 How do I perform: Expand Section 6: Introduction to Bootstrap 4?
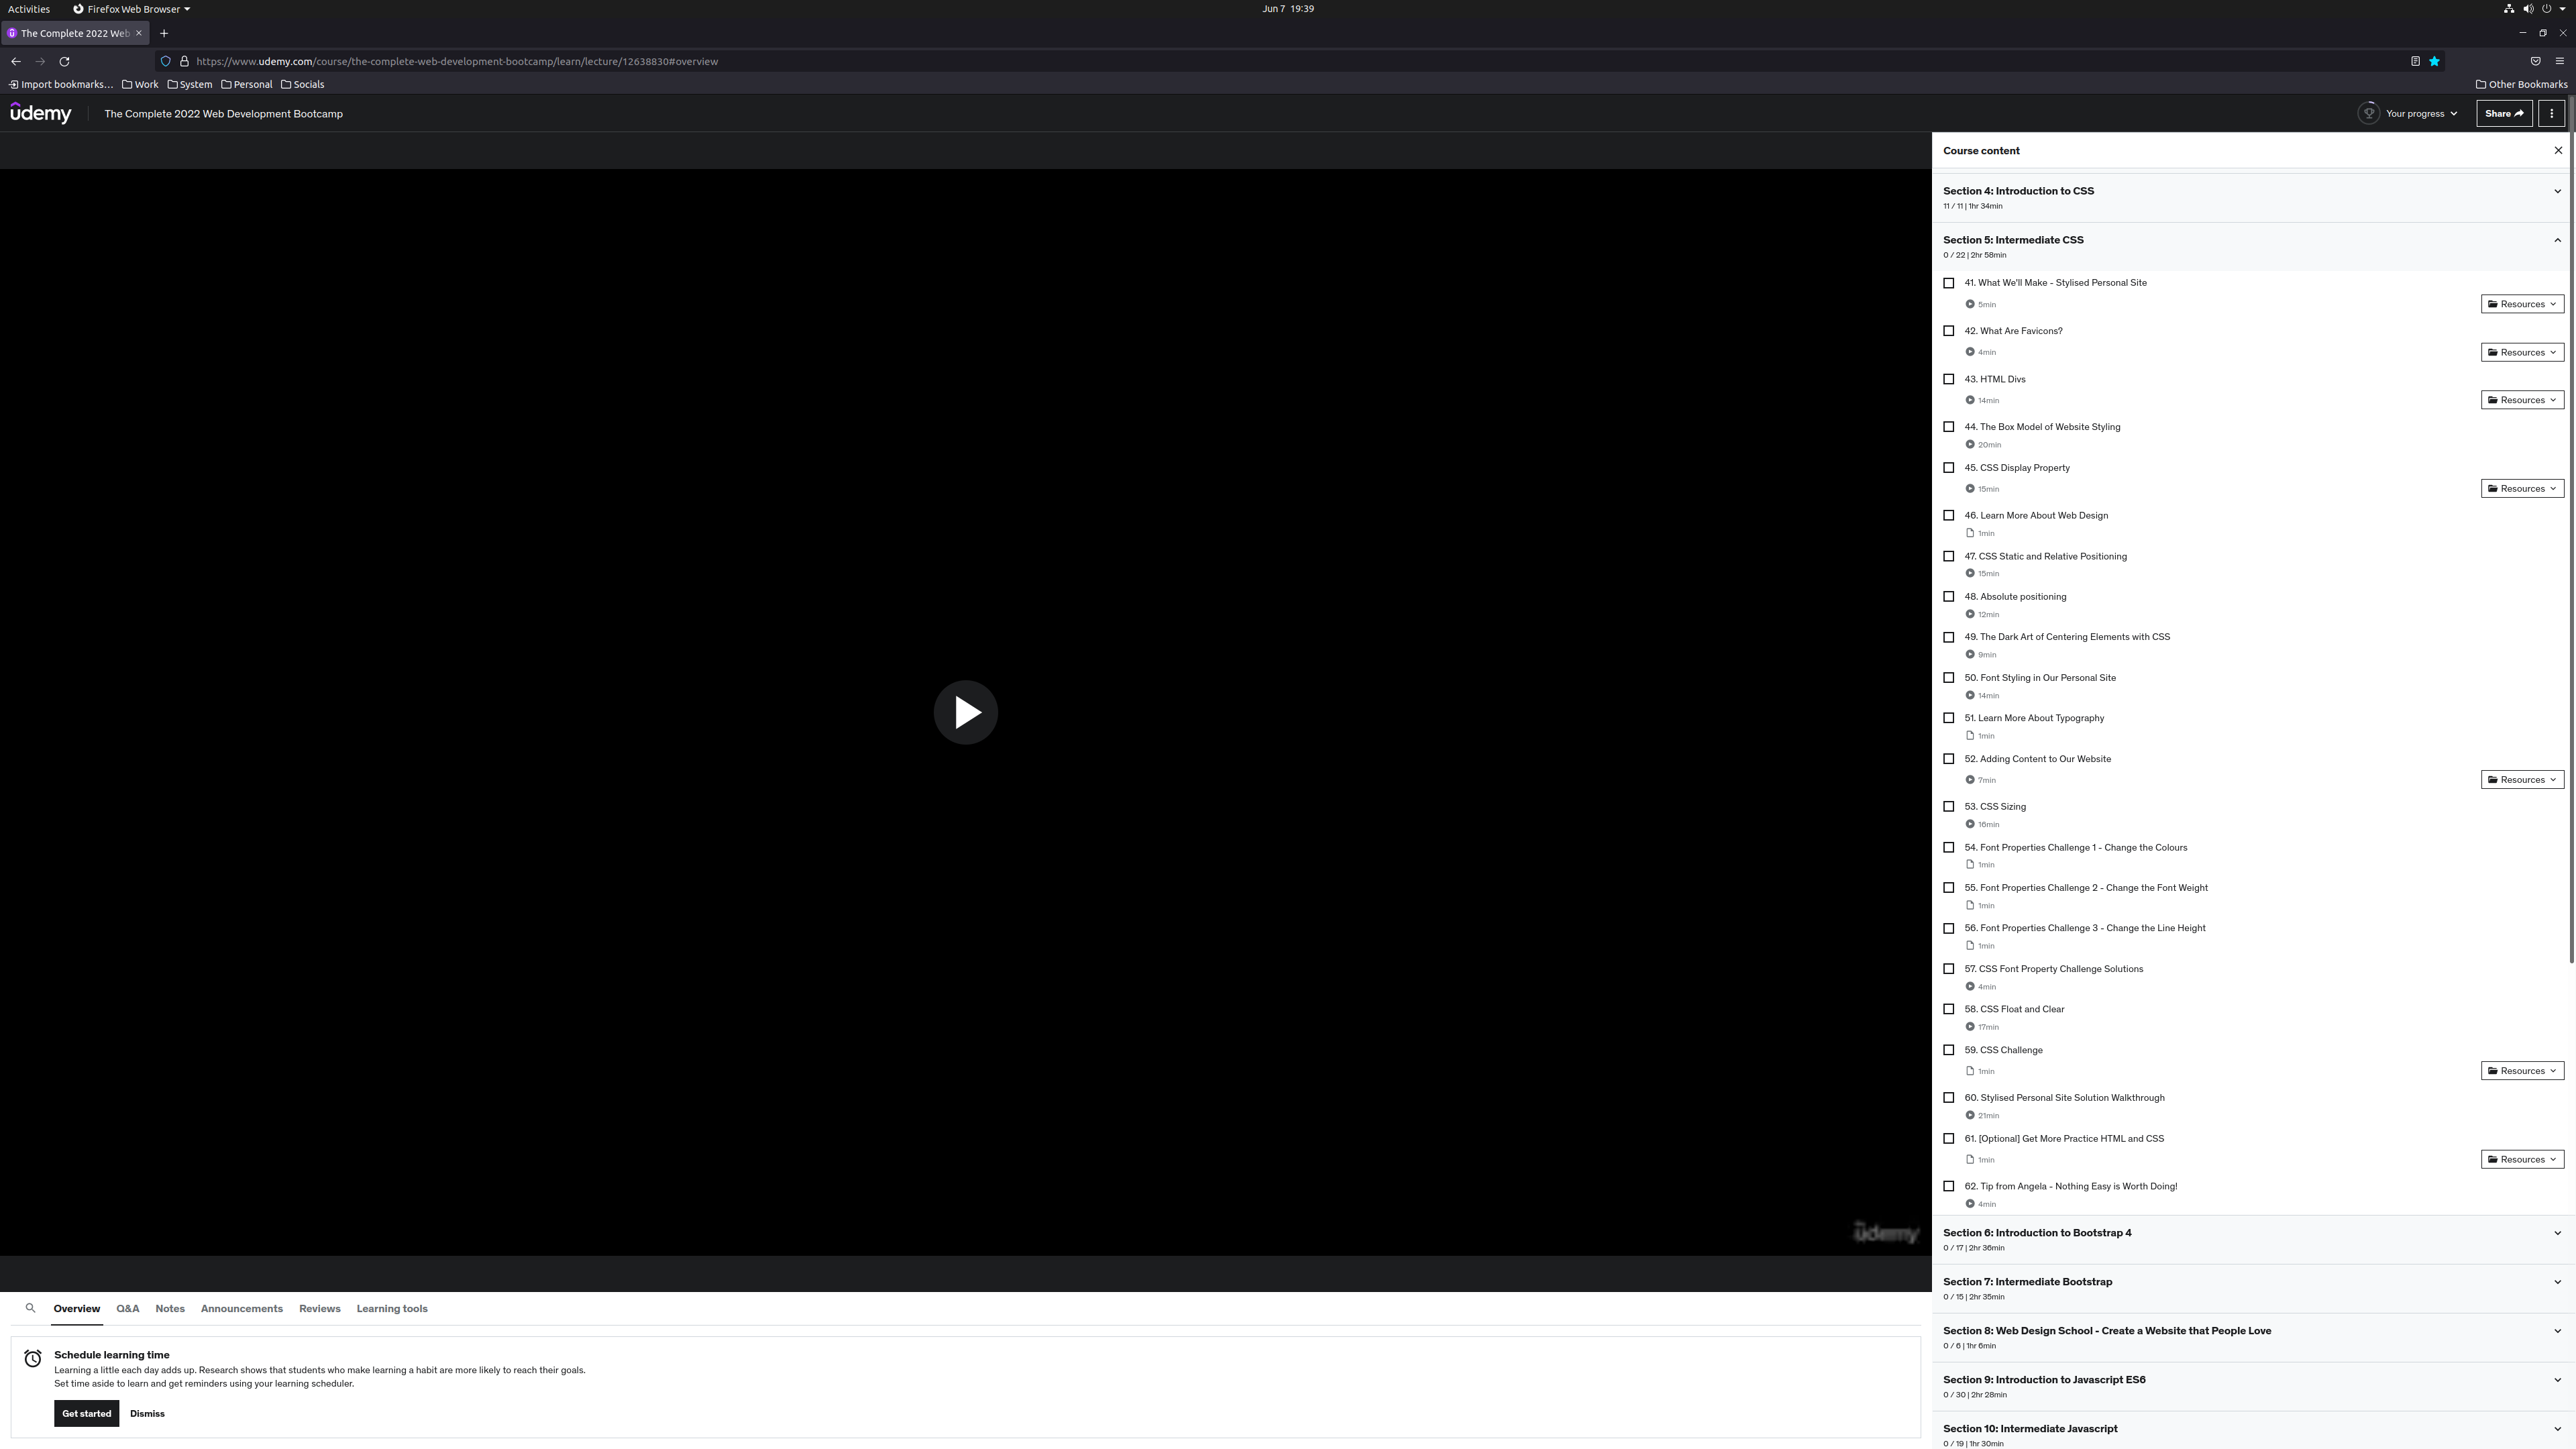tap(2251, 1239)
